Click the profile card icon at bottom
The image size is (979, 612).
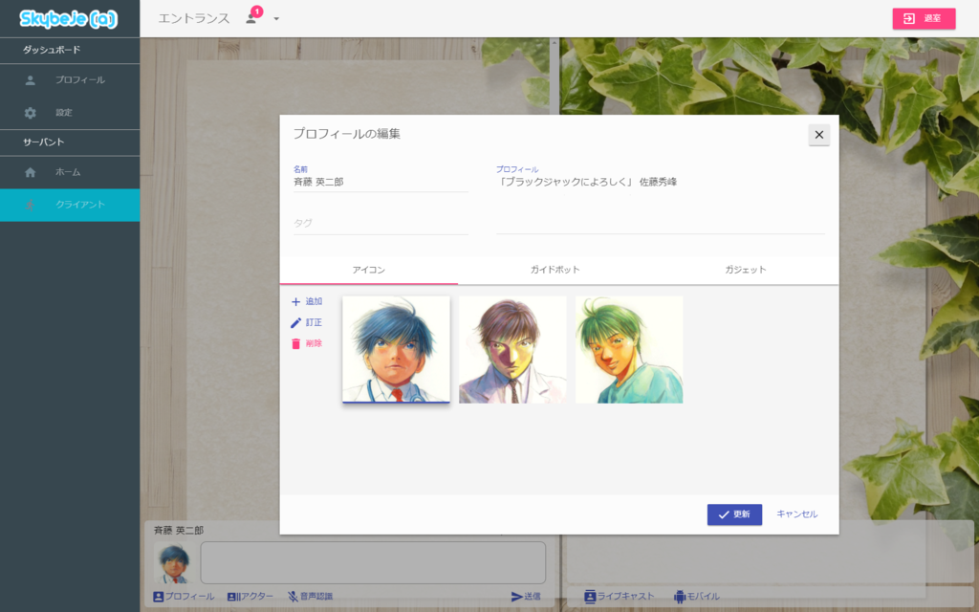[x=159, y=597]
